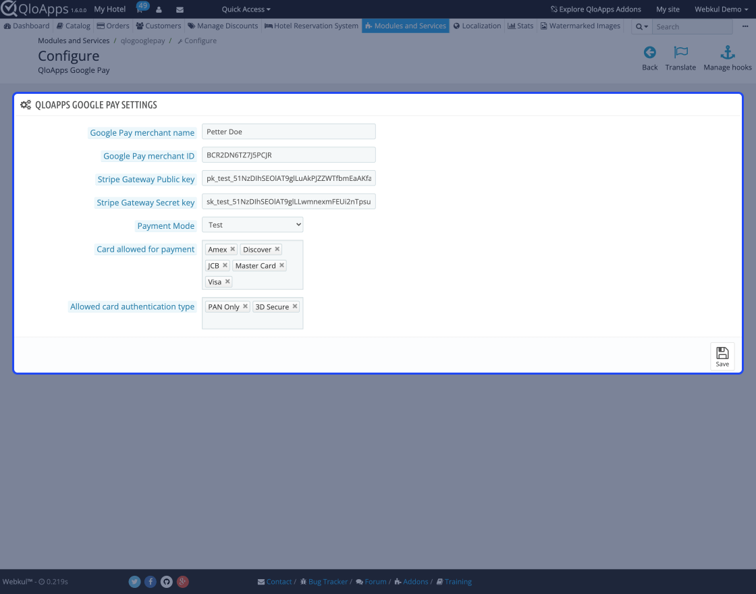
Task: Remove the PAN Only authentication tag
Action: [245, 306]
